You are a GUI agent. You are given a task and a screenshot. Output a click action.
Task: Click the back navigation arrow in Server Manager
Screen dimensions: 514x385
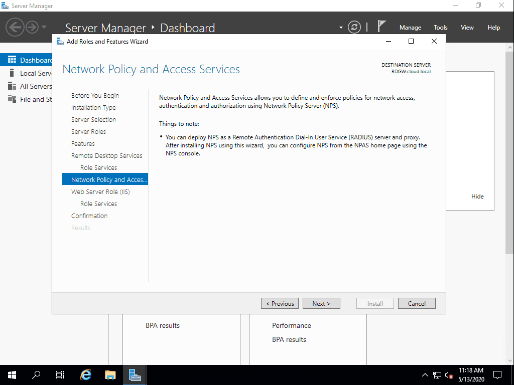click(x=15, y=28)
